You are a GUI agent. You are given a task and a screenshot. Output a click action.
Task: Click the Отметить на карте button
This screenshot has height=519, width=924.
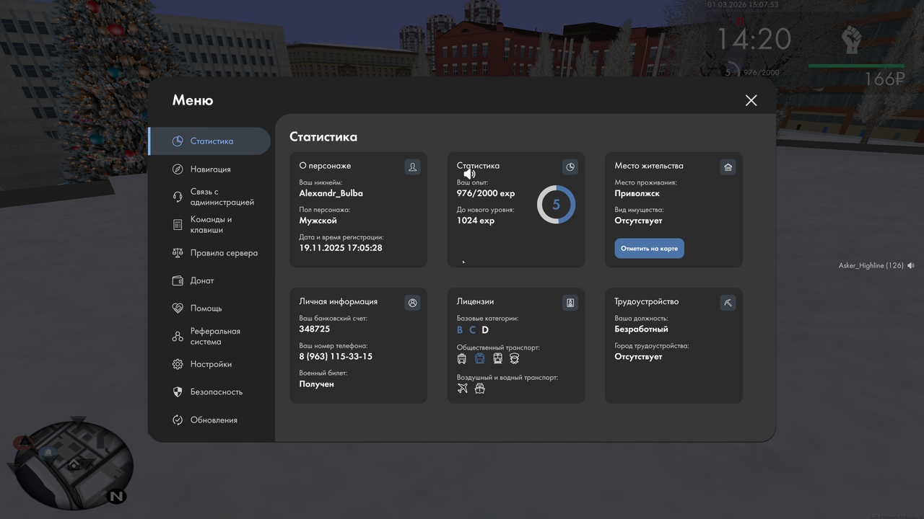[x=649, y=249]
